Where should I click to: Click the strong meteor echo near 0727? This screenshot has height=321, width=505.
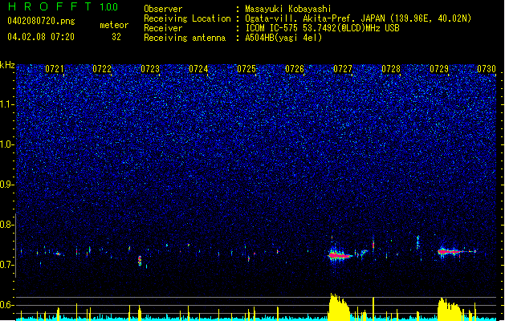coord(340,255)
